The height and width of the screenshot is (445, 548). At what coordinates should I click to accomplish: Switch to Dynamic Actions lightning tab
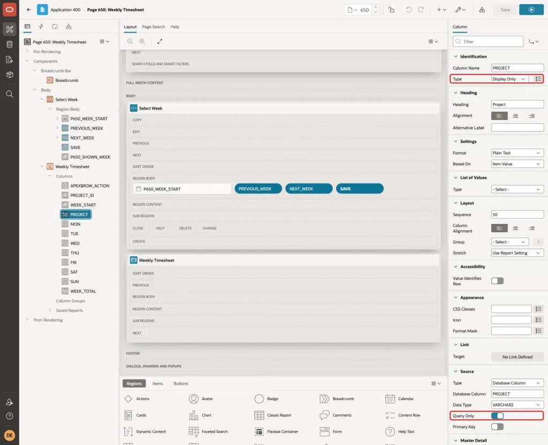41,27
